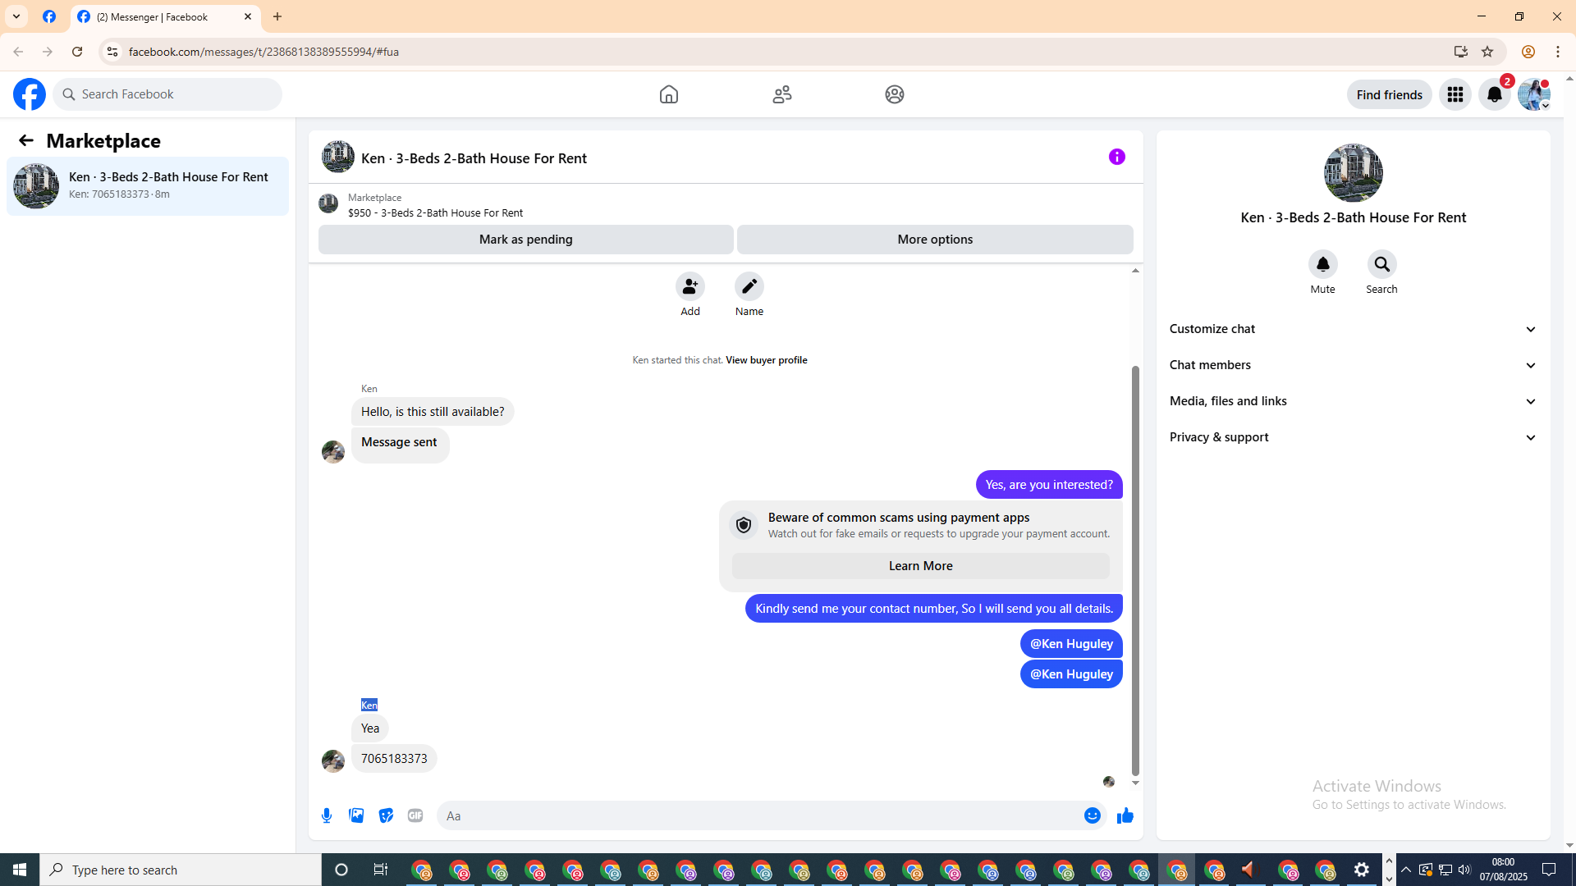Expand Privacy & support section

click(x=1353, y=437)
